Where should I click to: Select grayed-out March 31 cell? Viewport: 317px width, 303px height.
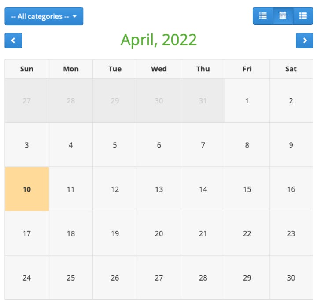(203, 101)
